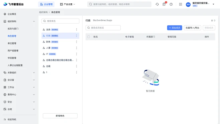Click the Feishu admin console logo
Image resolution: width=220 pixels, height=124 pixels.
pyautogui.click(x=13, y=4)
